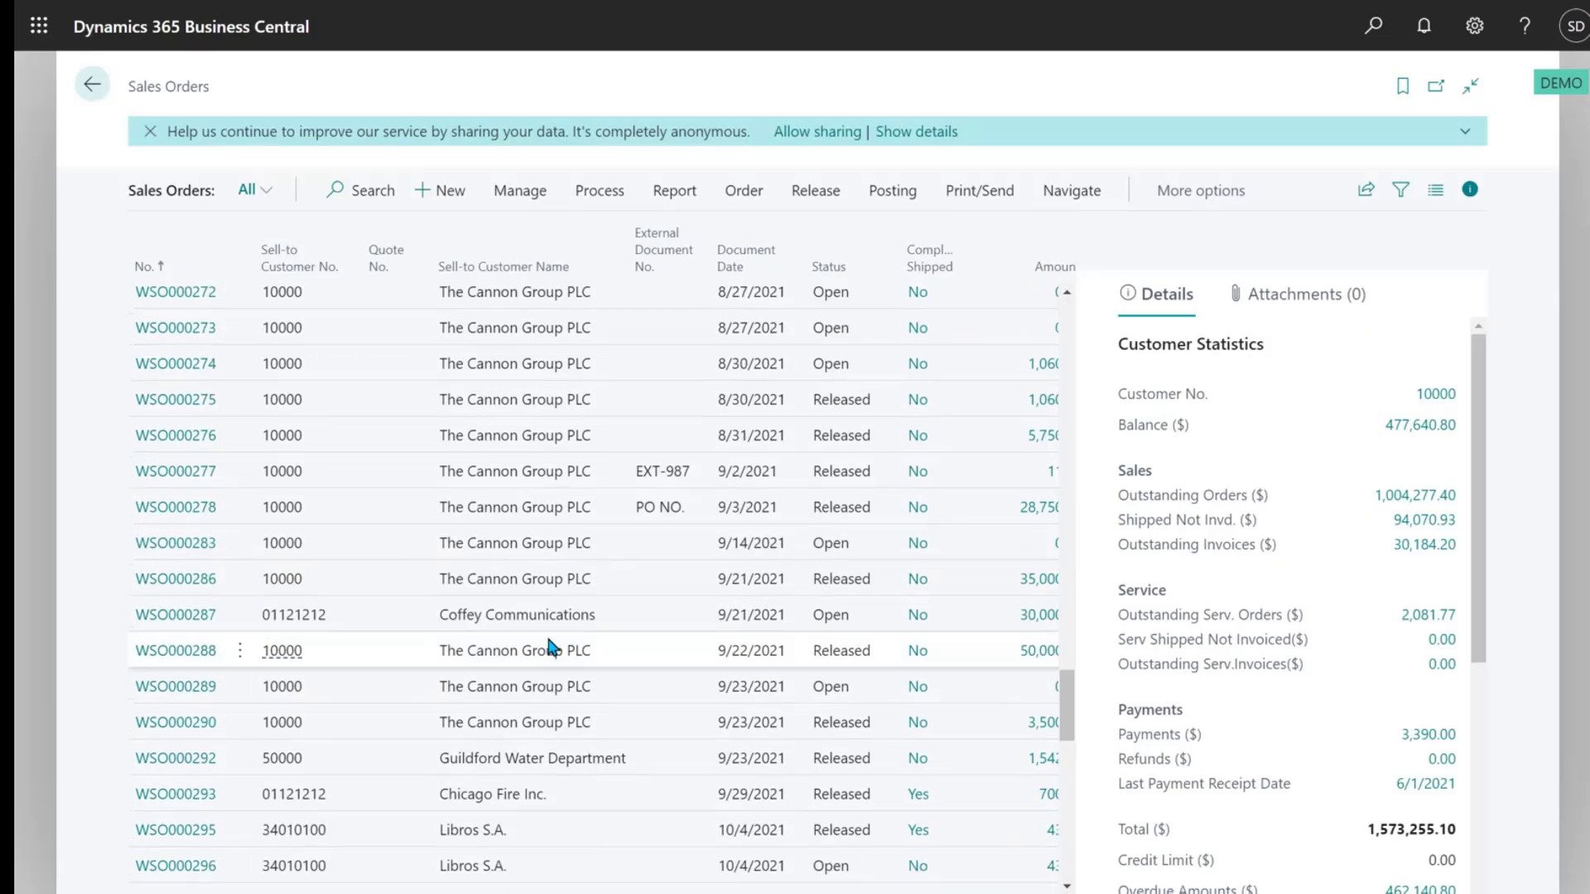Dismiss the data sharing banner with X

(150, 131)
